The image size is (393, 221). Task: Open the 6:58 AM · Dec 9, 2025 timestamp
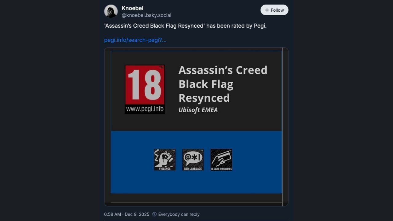[x=126, y=214]
